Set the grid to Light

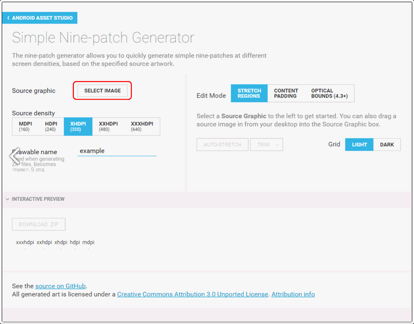point(359,144)
